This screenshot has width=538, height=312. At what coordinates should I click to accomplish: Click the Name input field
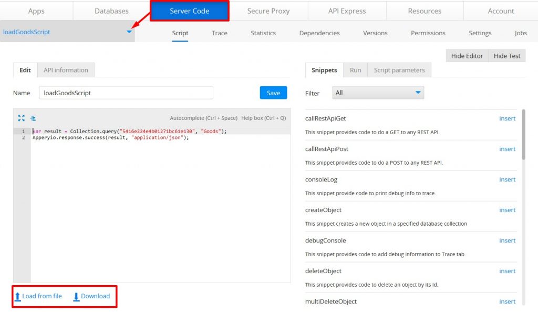tap(126, 93)
